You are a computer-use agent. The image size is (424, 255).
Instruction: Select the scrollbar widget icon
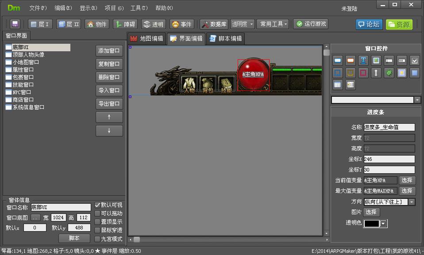click(376, 73)
